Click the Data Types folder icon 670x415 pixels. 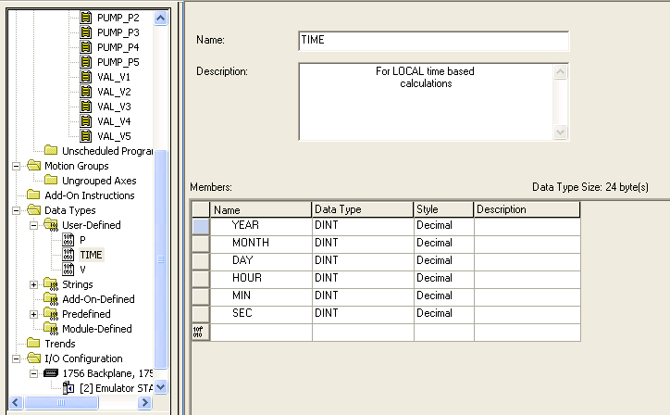[33, 210]
